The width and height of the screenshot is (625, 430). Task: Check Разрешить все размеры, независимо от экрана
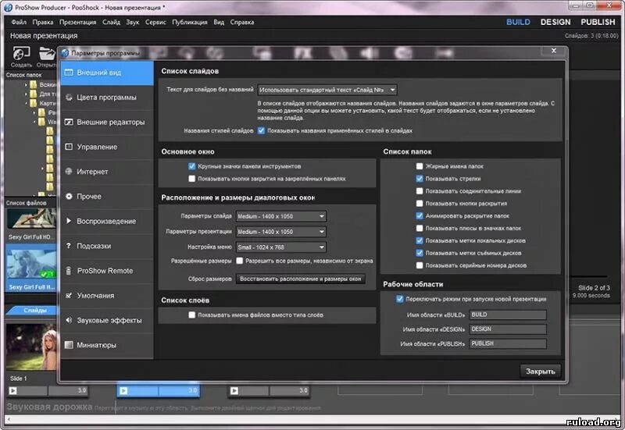240,261
